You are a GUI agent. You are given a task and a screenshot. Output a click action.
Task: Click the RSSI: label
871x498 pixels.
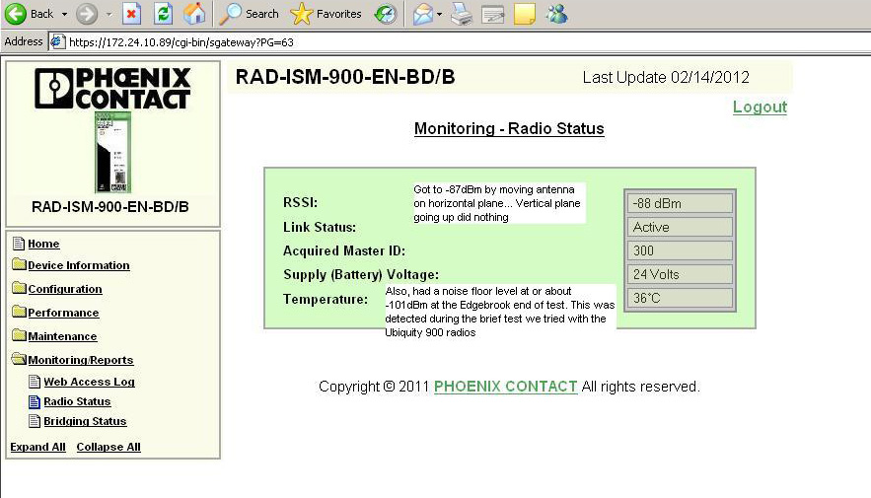click(x=301, y=202)
